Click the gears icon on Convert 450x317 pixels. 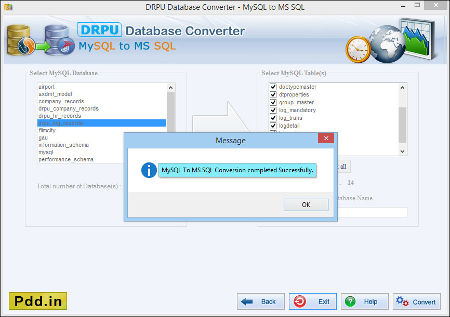tap(402, 301)
